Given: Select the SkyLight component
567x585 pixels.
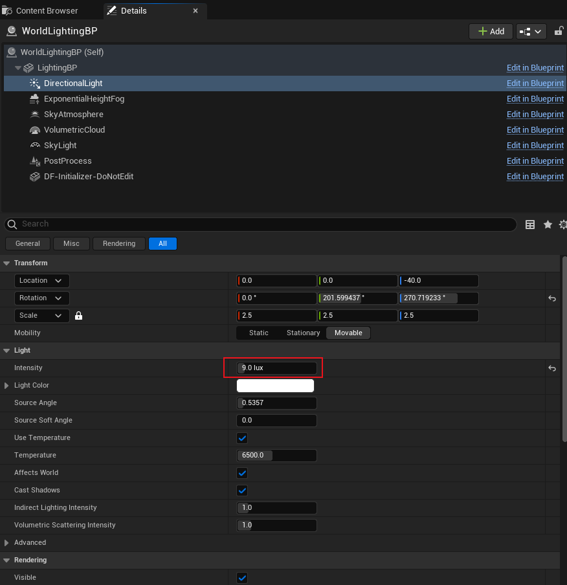Looking at the screenshot, I should [60, 146].
